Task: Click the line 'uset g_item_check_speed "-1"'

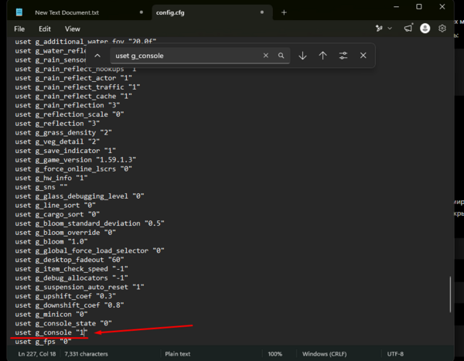Action: (72, 269)
